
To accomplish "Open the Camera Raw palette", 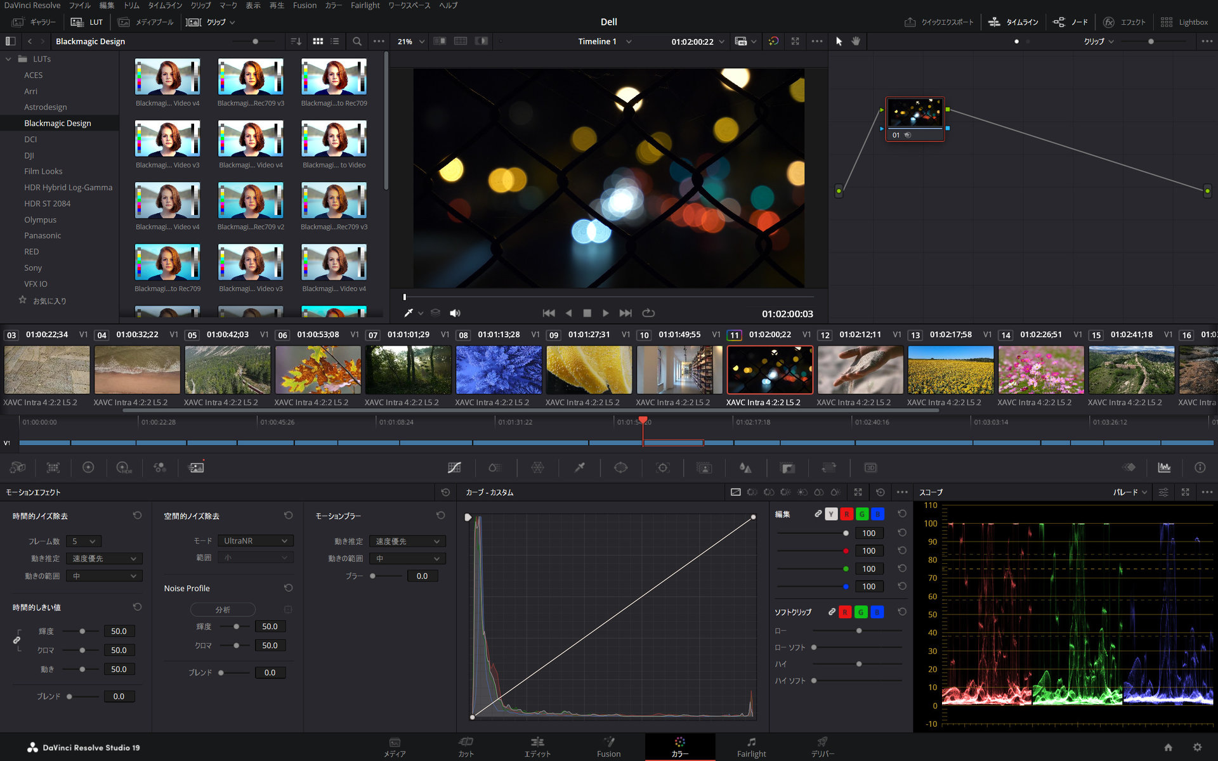I will coord(18,467).
